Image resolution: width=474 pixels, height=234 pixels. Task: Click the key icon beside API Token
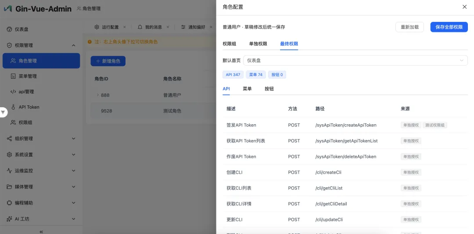click(x=13, y=107)
